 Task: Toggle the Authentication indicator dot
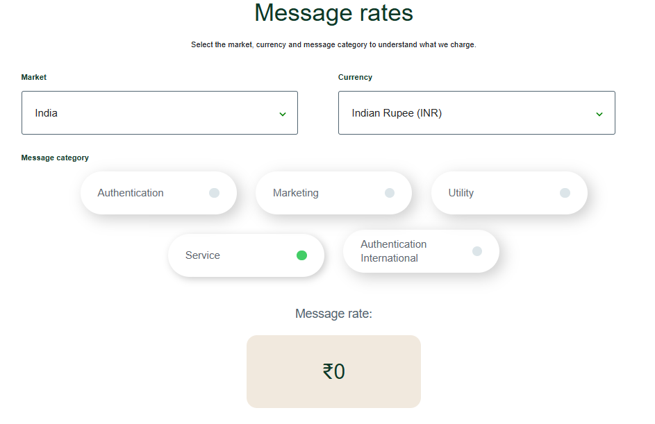tap(215, 192)
